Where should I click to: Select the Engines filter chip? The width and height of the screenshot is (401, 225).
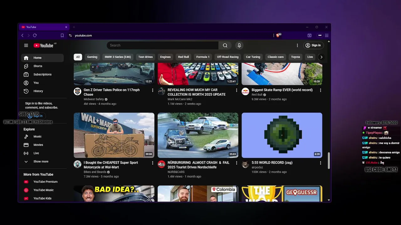(x=165, y=57)
